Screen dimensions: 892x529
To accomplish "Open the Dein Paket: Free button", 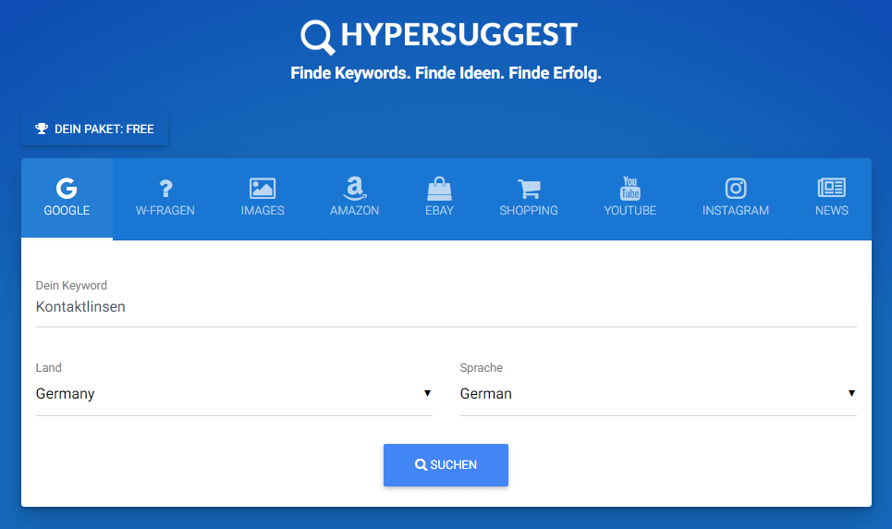I will point(95,129).
